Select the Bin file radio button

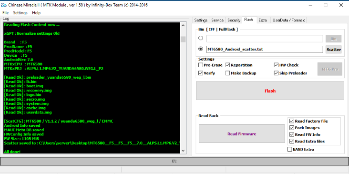pyautogui.click(x=201, y=38)
